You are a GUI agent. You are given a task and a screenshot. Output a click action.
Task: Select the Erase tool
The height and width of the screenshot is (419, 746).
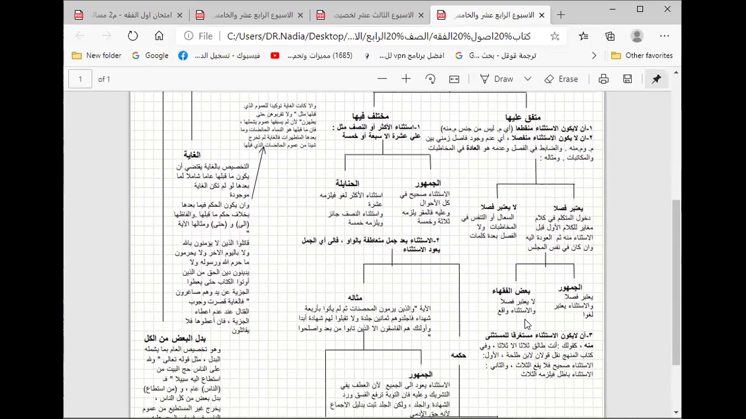[x=561, y=79]
